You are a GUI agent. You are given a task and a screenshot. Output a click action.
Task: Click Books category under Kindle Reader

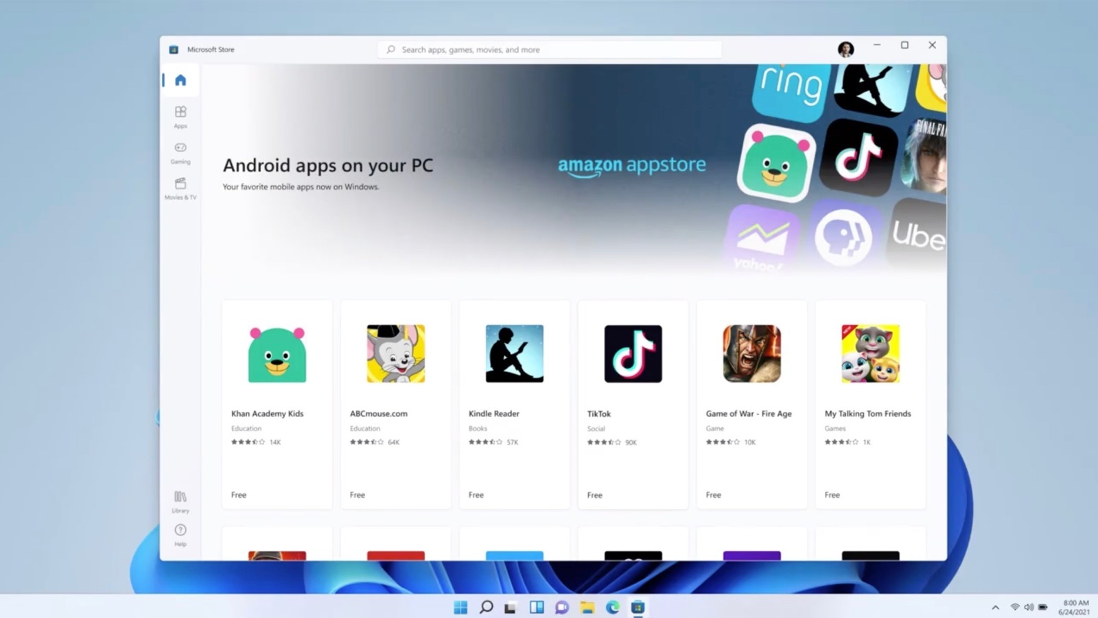point(478,428)
